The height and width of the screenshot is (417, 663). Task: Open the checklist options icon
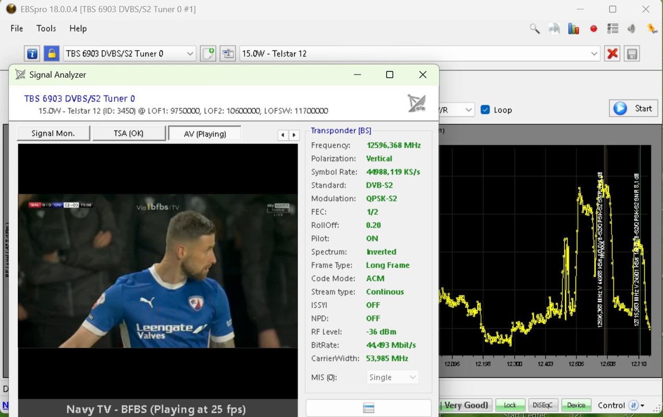(x=612, y=29)
